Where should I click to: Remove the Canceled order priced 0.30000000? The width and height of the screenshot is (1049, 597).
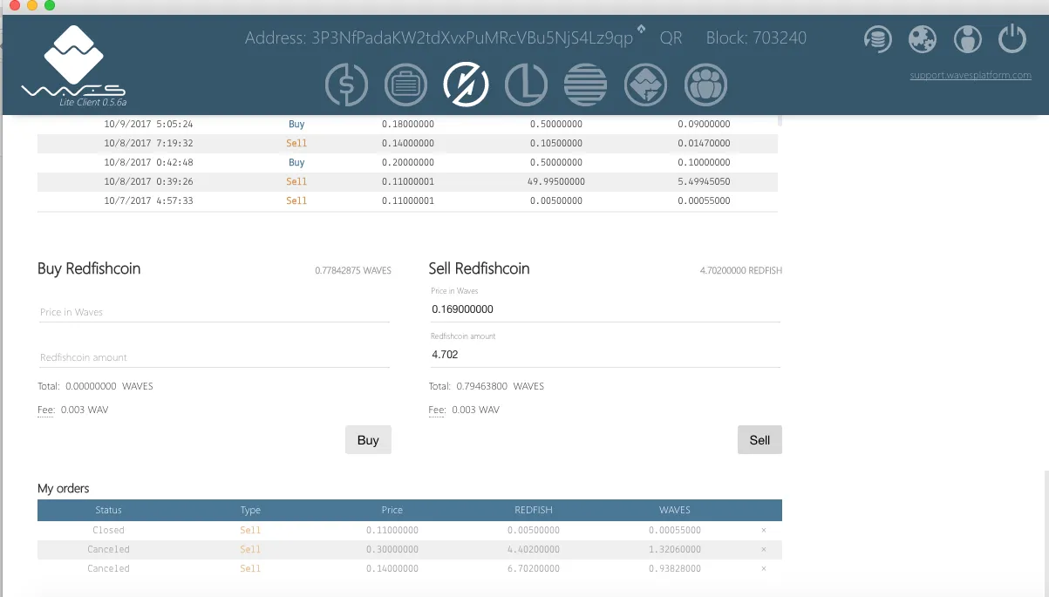[764, 549]
